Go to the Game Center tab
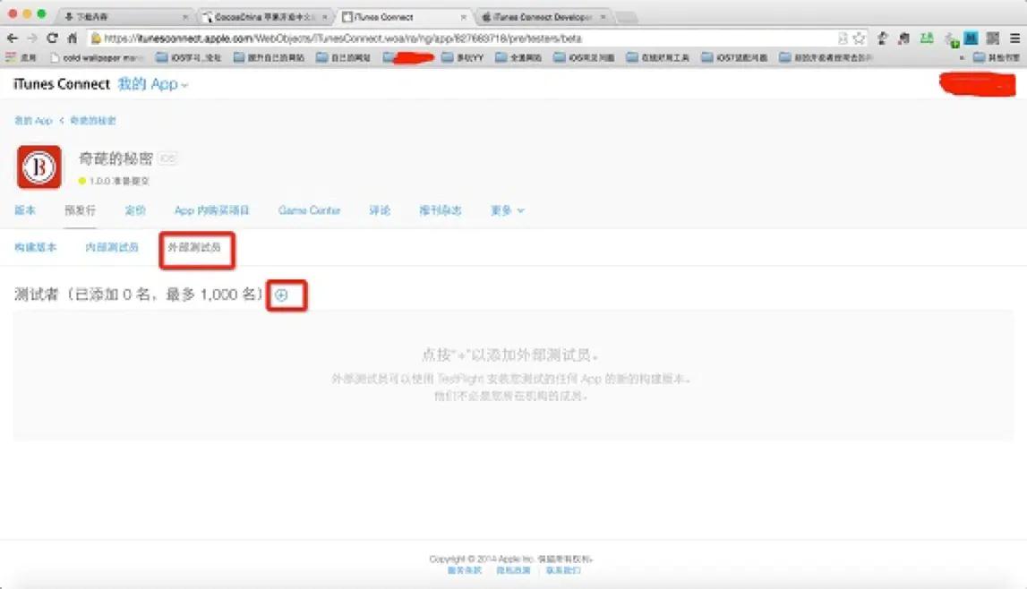 (x=309, y=210)
